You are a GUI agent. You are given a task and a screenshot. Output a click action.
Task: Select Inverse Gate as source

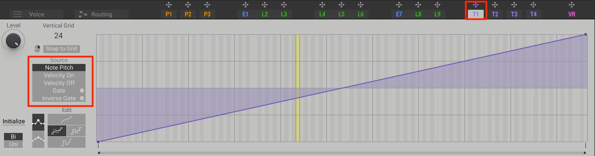[x=59, y=98]
